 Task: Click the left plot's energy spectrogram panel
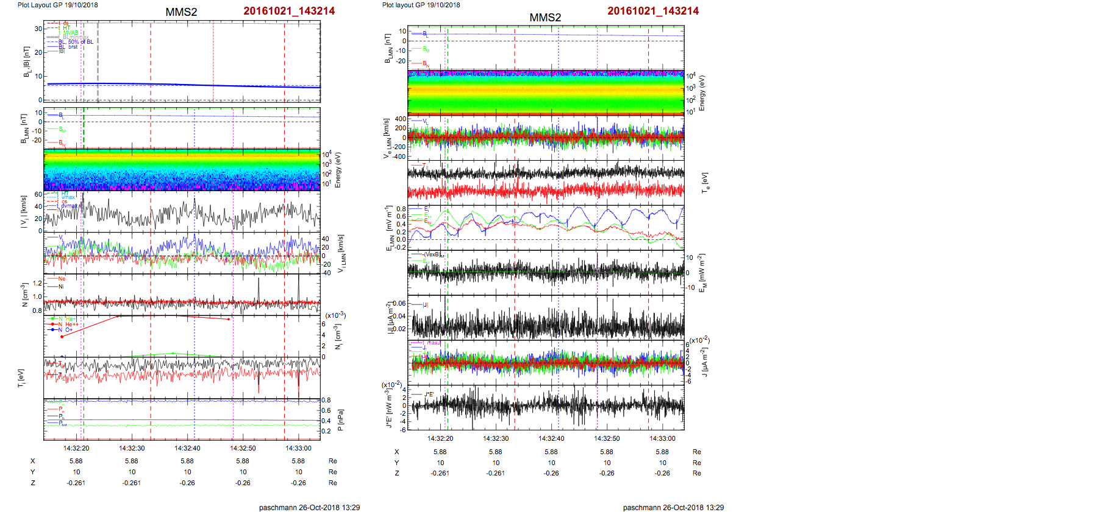click(182, 170)
